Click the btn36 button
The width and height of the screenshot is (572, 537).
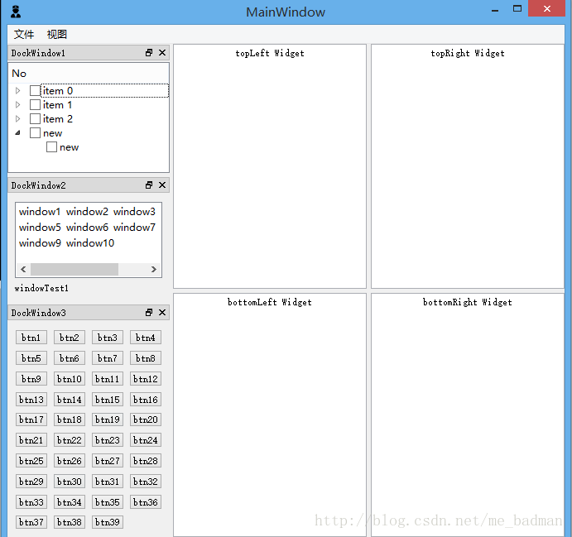(145, 502)
